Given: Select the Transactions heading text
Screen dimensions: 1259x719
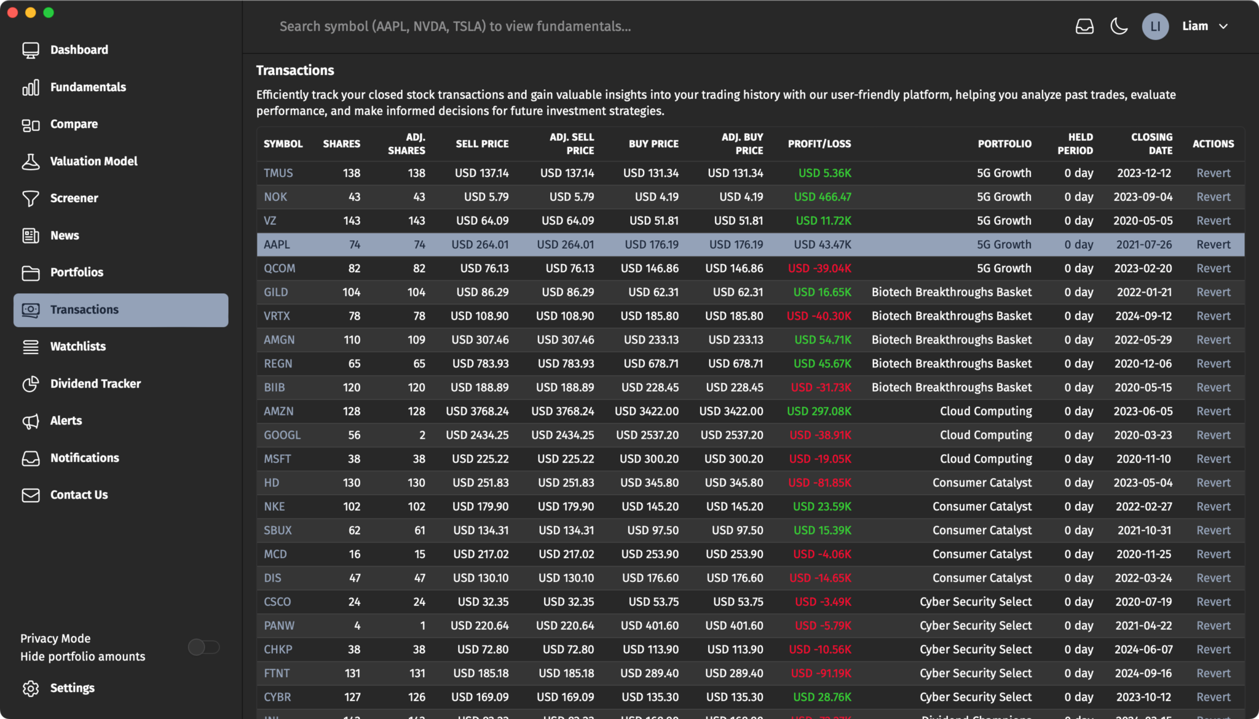Looking at the screenshot, I should 295,71.
